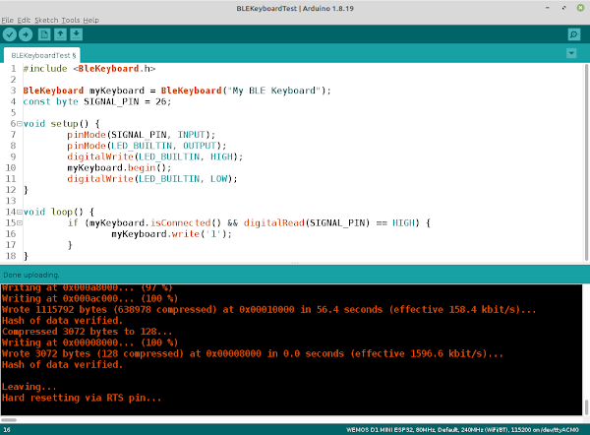This screenshot has height=435, width=590.
Task: Click "Writing at 0x000ac000... (100 %)" console line
Action: (x=89, y=298)
